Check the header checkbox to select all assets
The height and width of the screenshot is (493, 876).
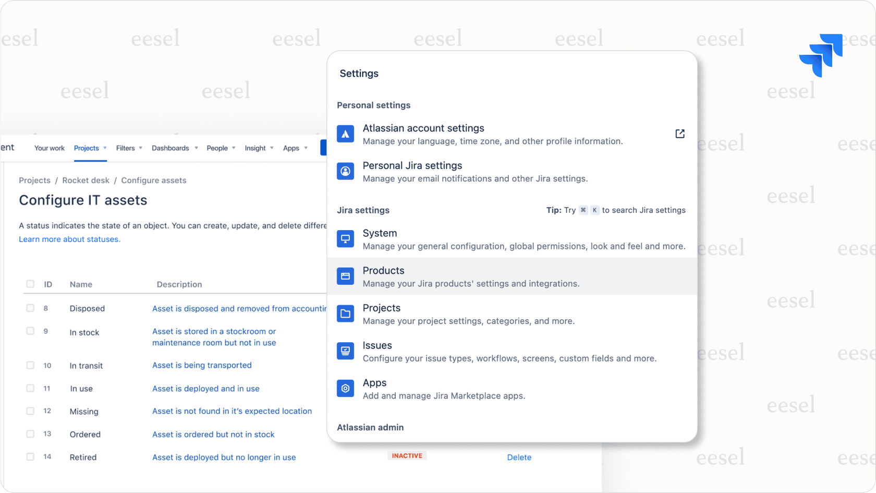[30, 284]
